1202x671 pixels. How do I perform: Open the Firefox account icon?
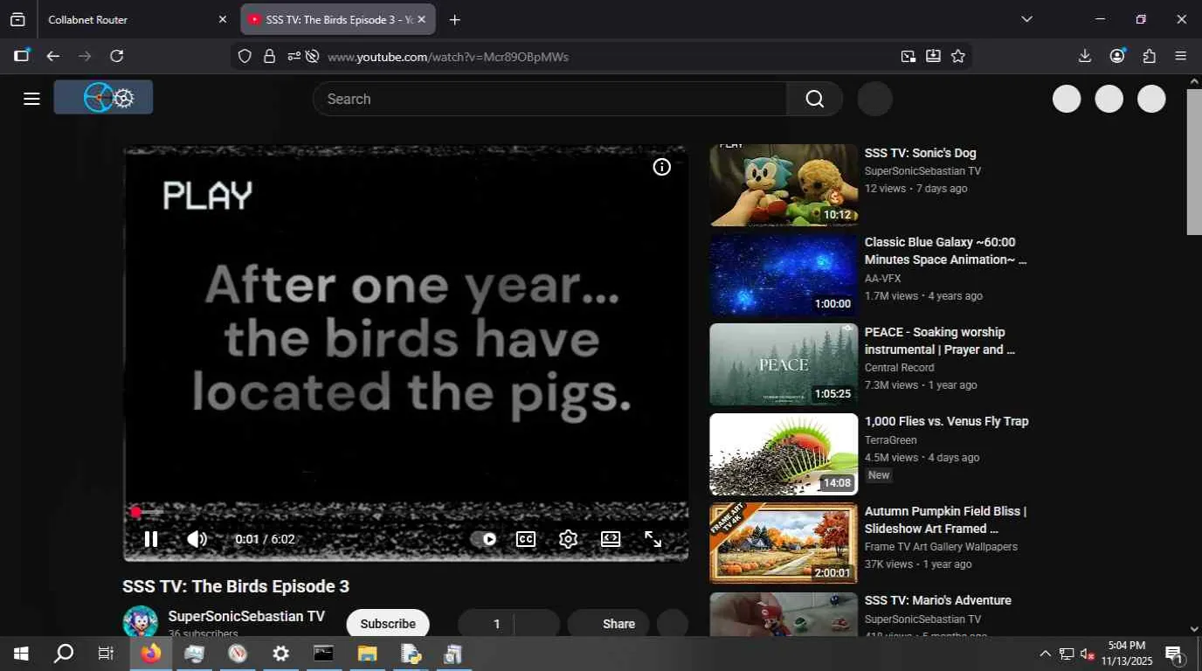[1117, 56]
